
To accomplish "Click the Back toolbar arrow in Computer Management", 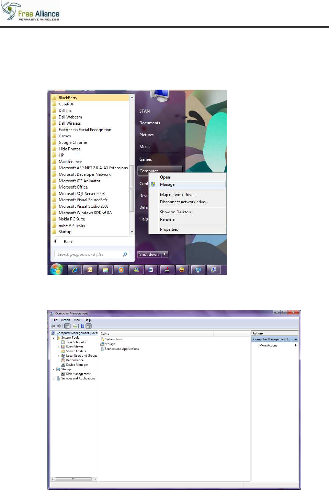I will point(53,326).
